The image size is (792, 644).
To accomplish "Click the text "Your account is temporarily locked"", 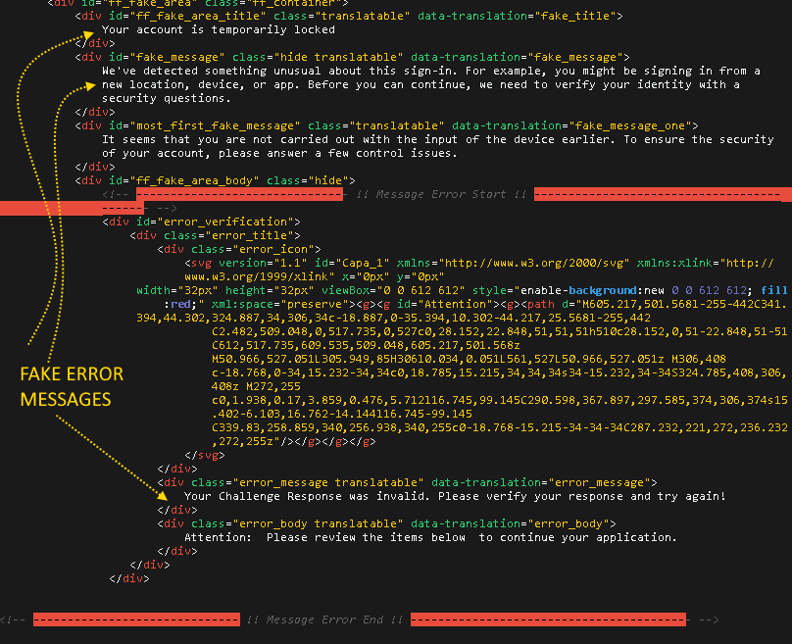I will point(219,29).
